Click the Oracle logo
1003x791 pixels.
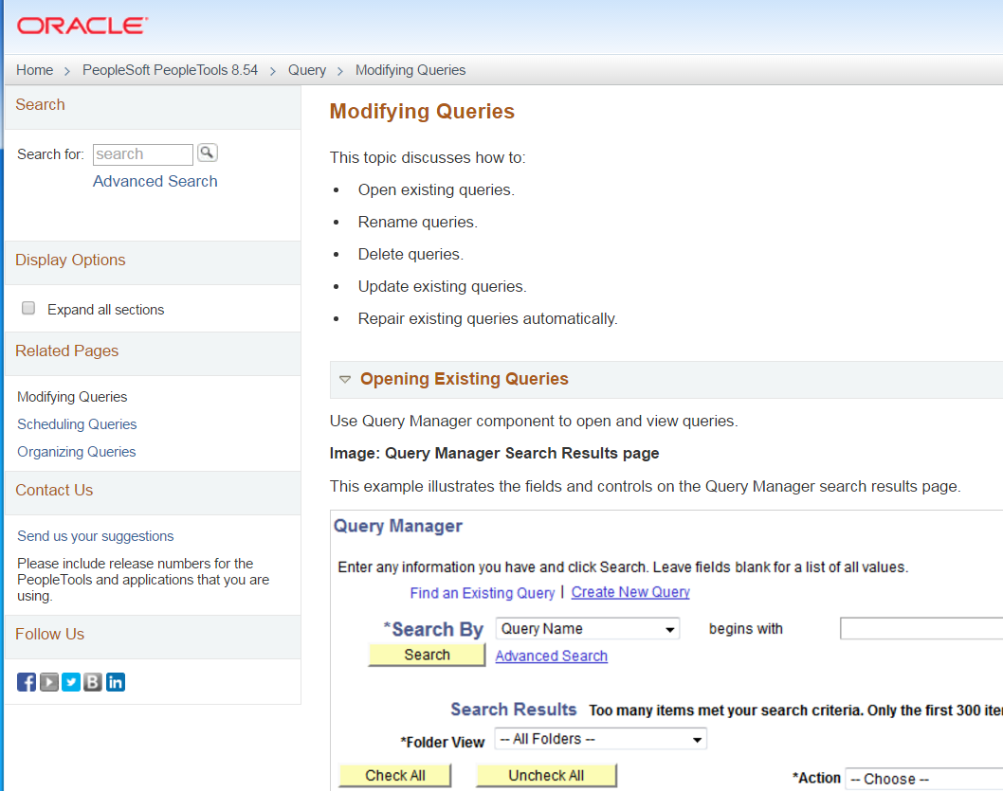coord(82,26)
